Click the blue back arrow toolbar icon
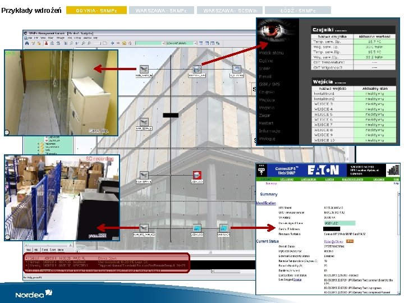This screenshot has width=404, height=303. click(113, 43)
